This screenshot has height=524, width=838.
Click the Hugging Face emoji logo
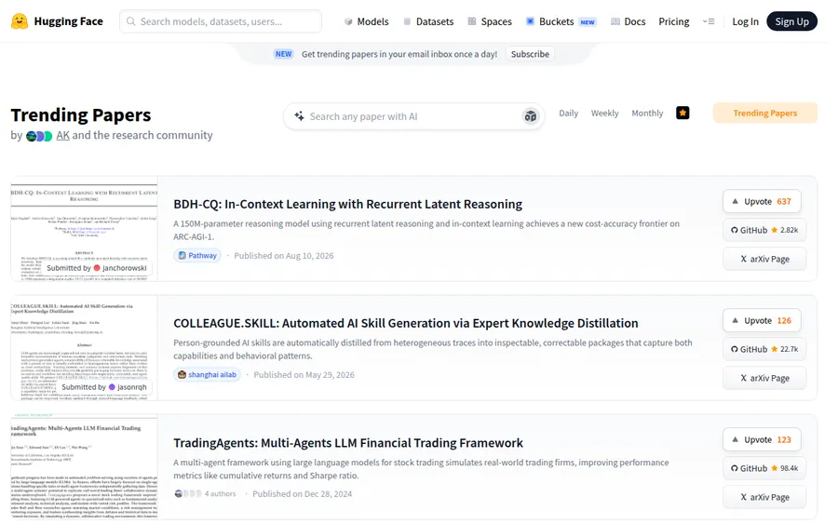[x=20, y=21]
